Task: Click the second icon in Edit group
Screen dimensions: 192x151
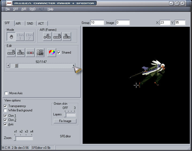Action: [21, 52]
